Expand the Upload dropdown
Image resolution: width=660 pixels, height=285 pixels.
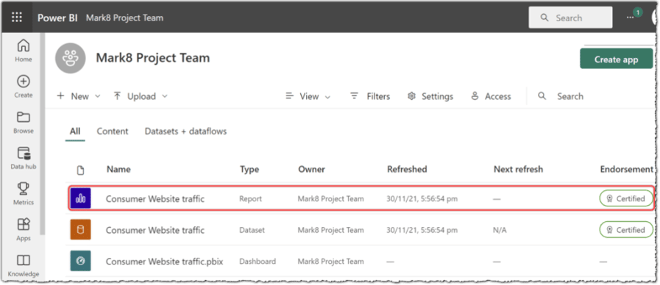141,96
